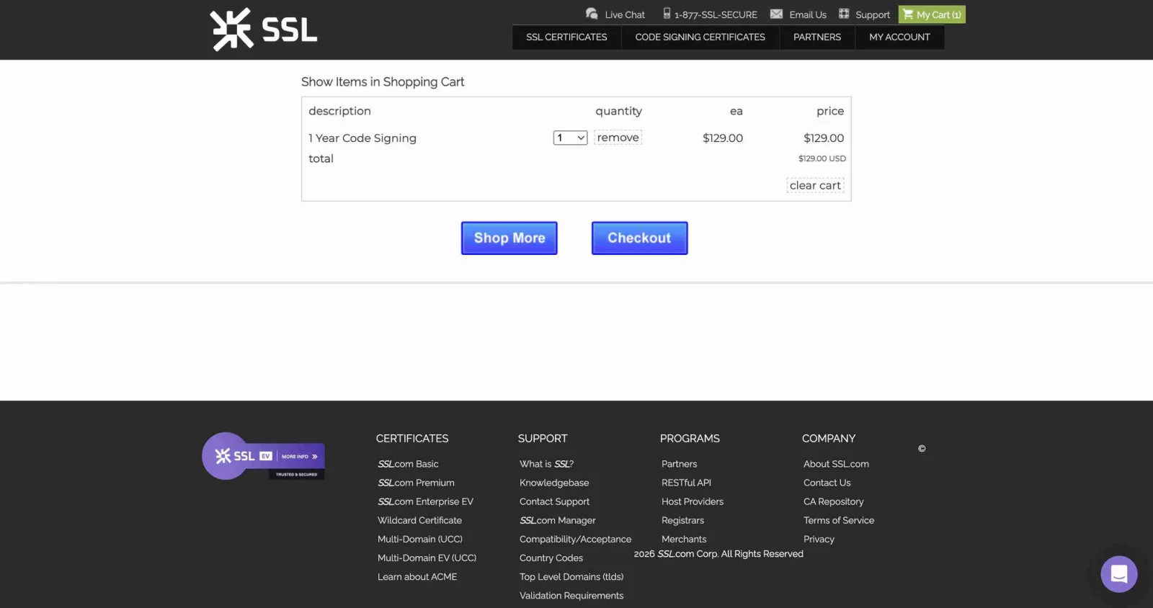Open the Host Providers link
Screen dimensions: 1153x608
[x=693, y=502]
